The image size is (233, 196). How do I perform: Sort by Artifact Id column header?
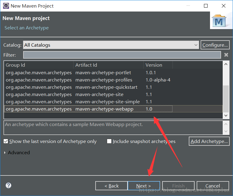point(108,65)
